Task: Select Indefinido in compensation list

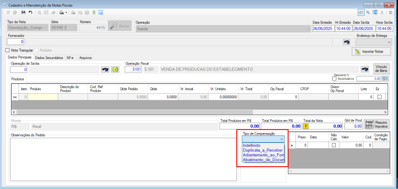Action: [263, 145]
